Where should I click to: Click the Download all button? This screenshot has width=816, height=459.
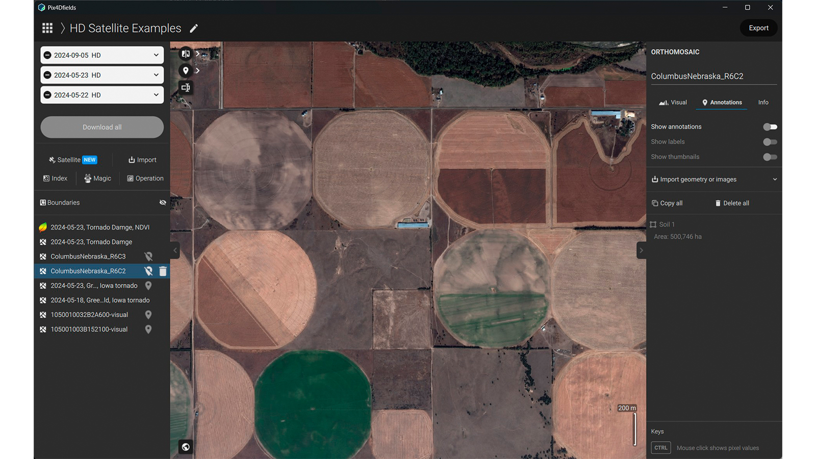coord(102,127)
